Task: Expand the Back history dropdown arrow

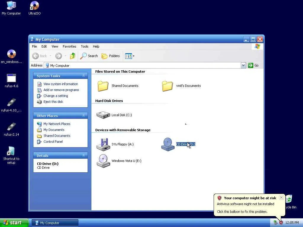Action: tap(50, 56)
